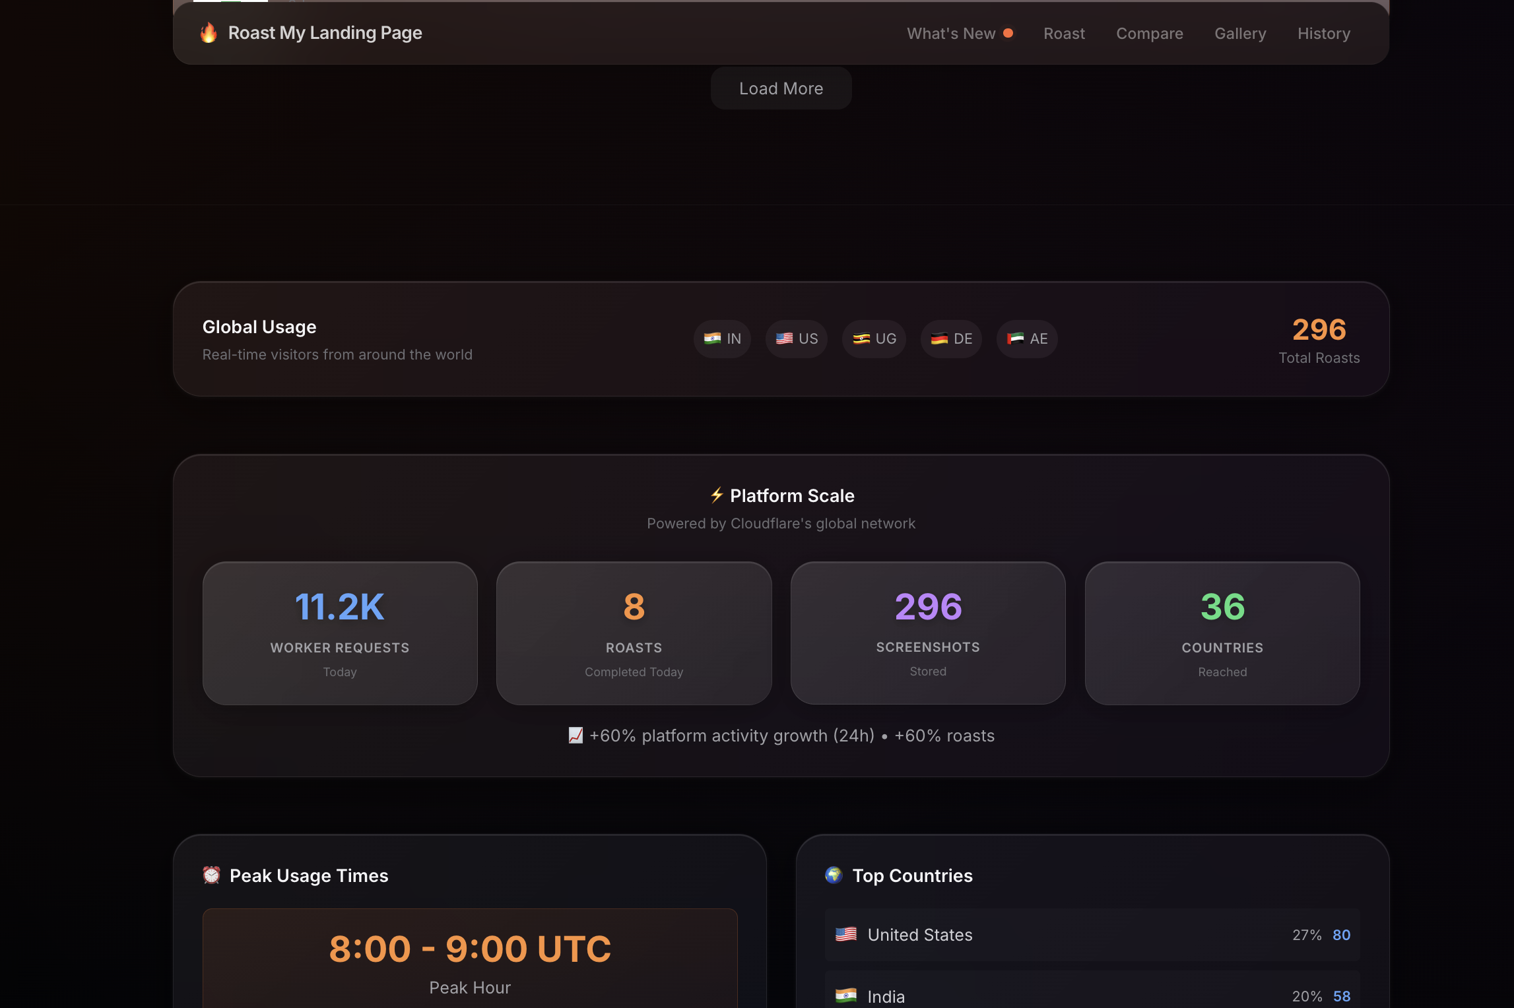Open the Compare page
The image size is (1514, 1008).
click(1149, 34)
